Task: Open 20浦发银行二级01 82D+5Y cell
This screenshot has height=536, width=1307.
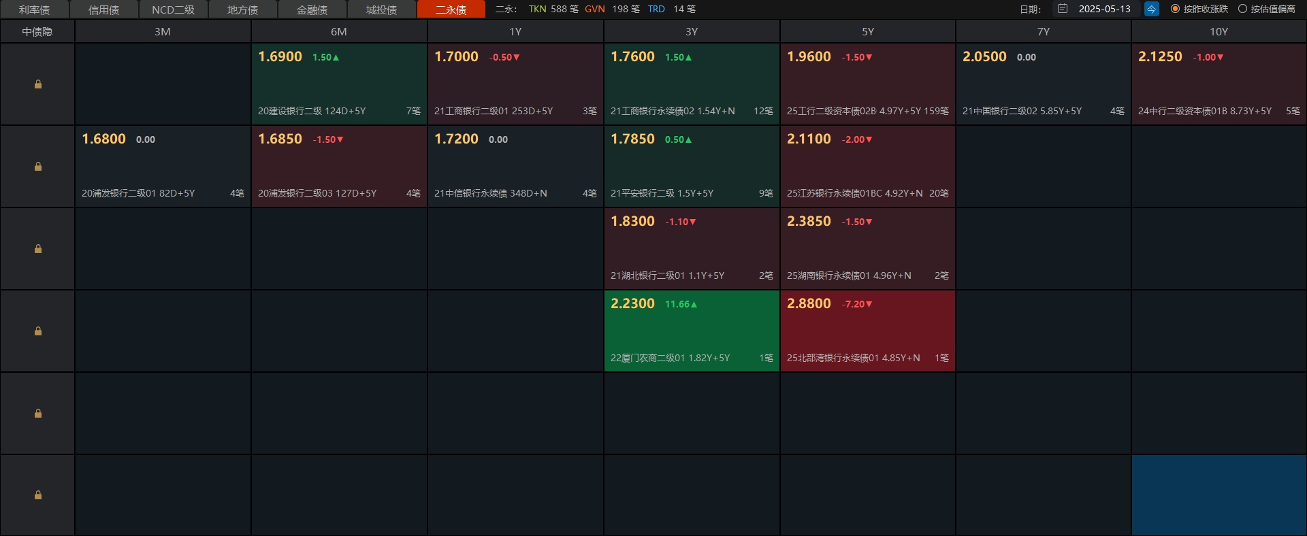Action: (x=163, y=167)
